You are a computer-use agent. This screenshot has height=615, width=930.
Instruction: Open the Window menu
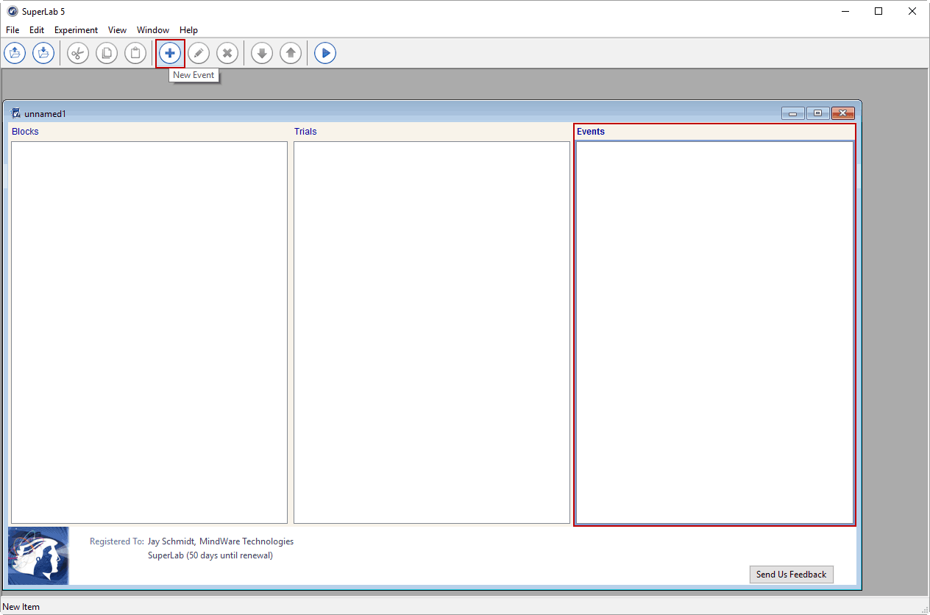tap(153, 30)
